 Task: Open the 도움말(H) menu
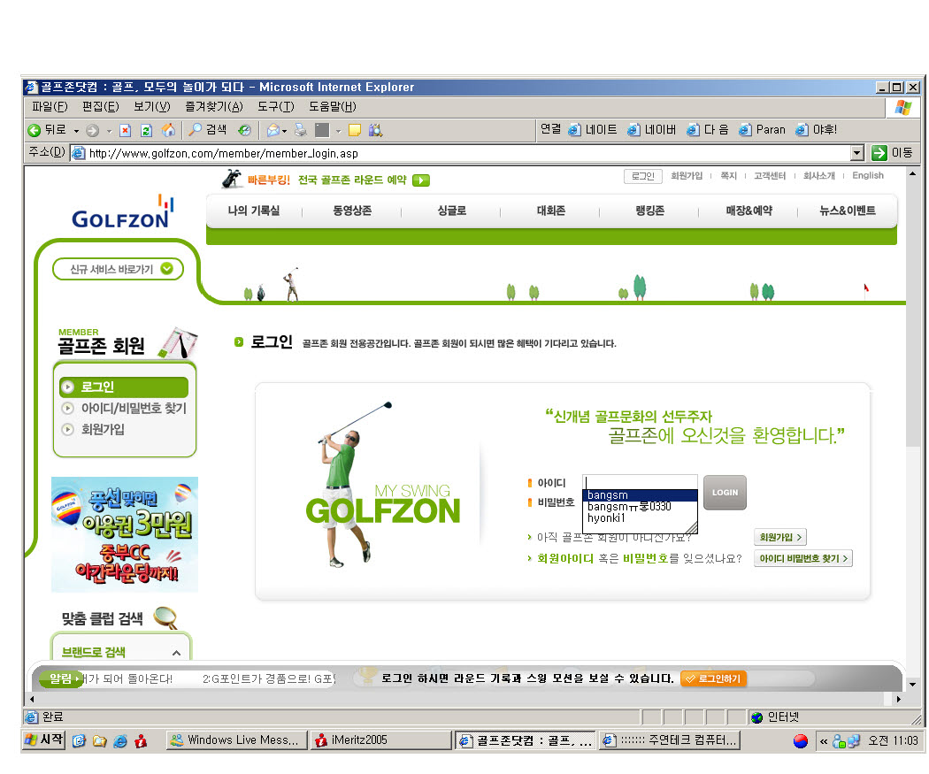(333, 107)
